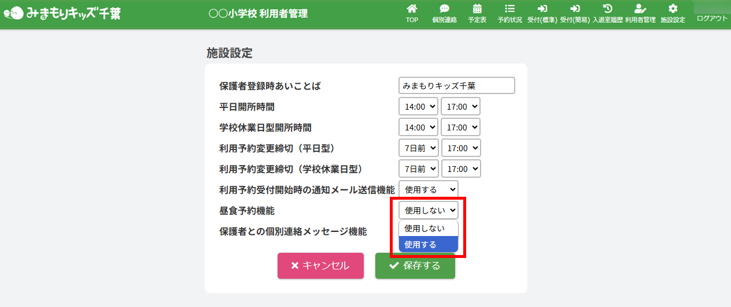Select 使用する option in dropdown list

click(428, 245)
